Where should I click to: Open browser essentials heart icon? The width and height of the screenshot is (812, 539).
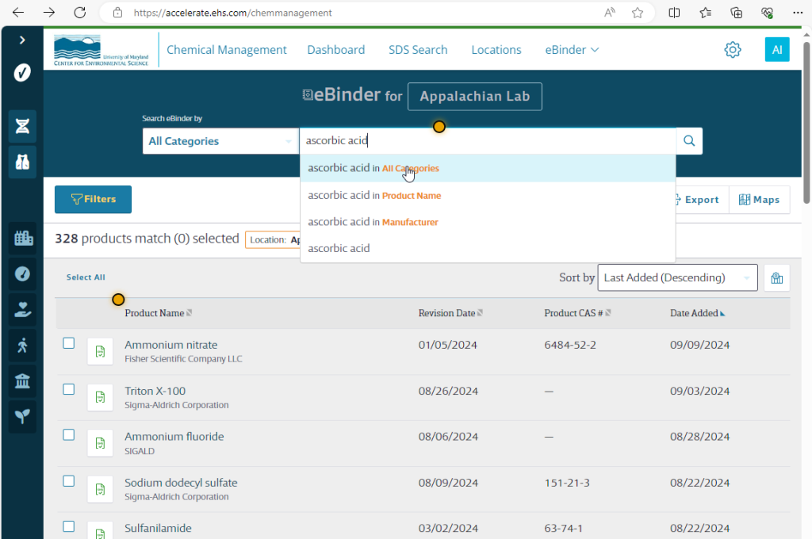(x=768, y=13)
